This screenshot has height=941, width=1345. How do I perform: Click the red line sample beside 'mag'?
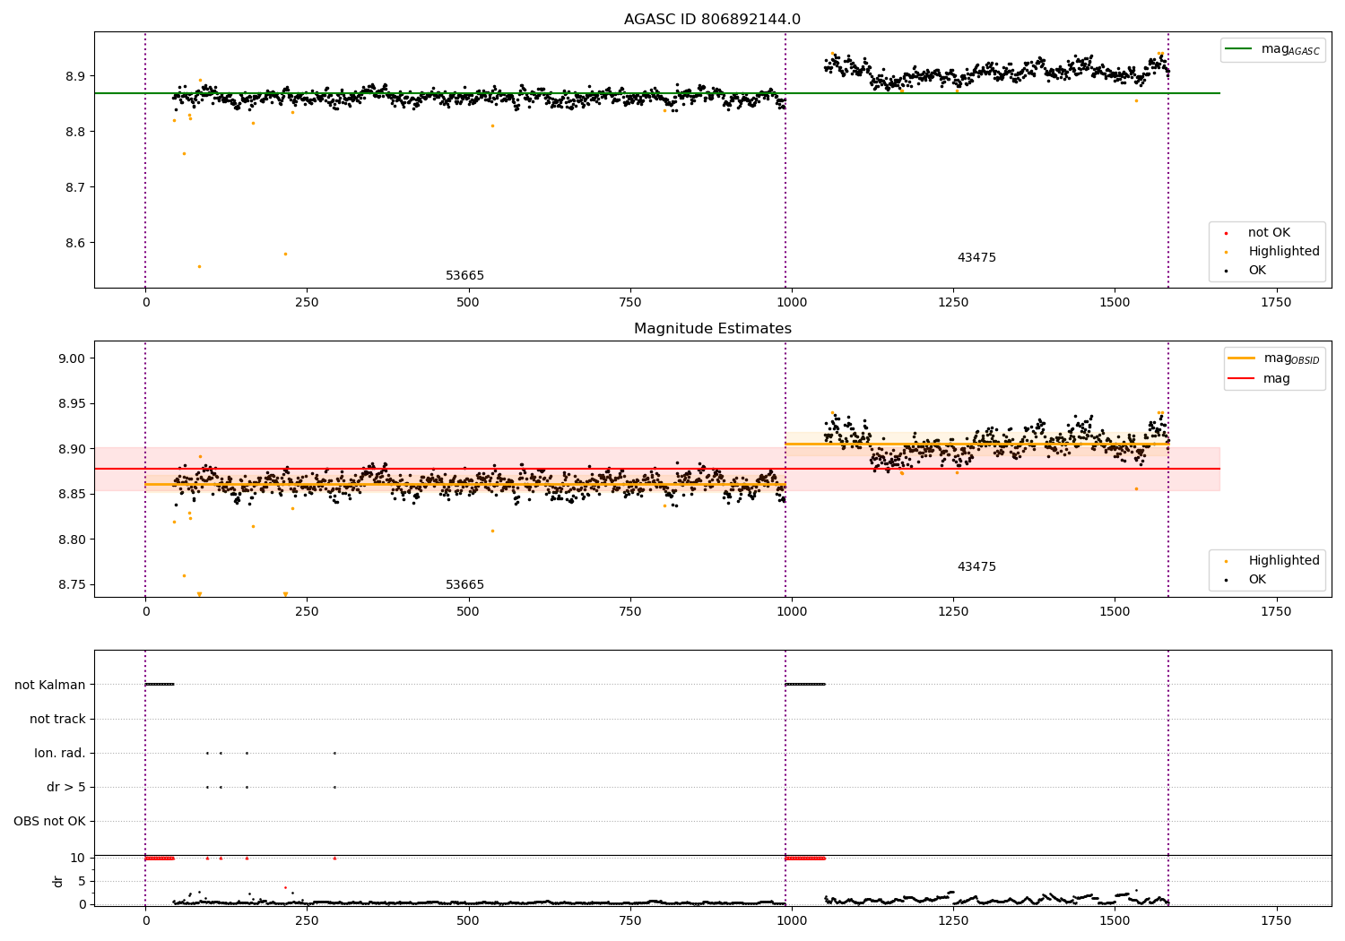(1241, 379)
